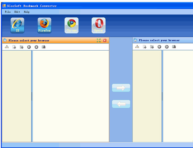Open the Edit menu
Screen dimensions: 193x148
coord(17,12)
